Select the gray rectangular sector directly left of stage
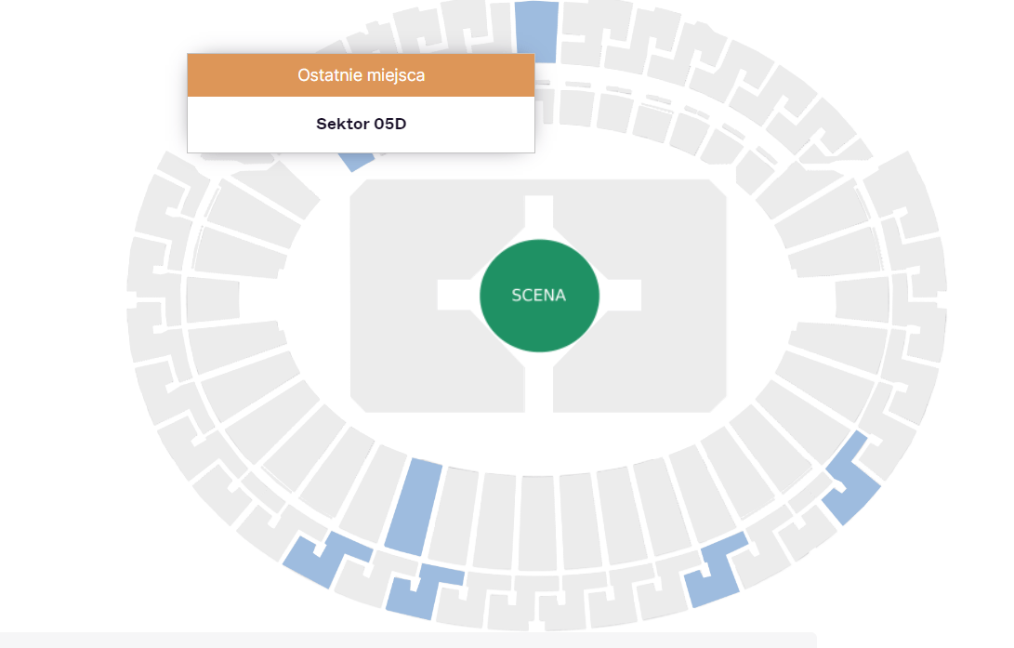 [213, 299]
